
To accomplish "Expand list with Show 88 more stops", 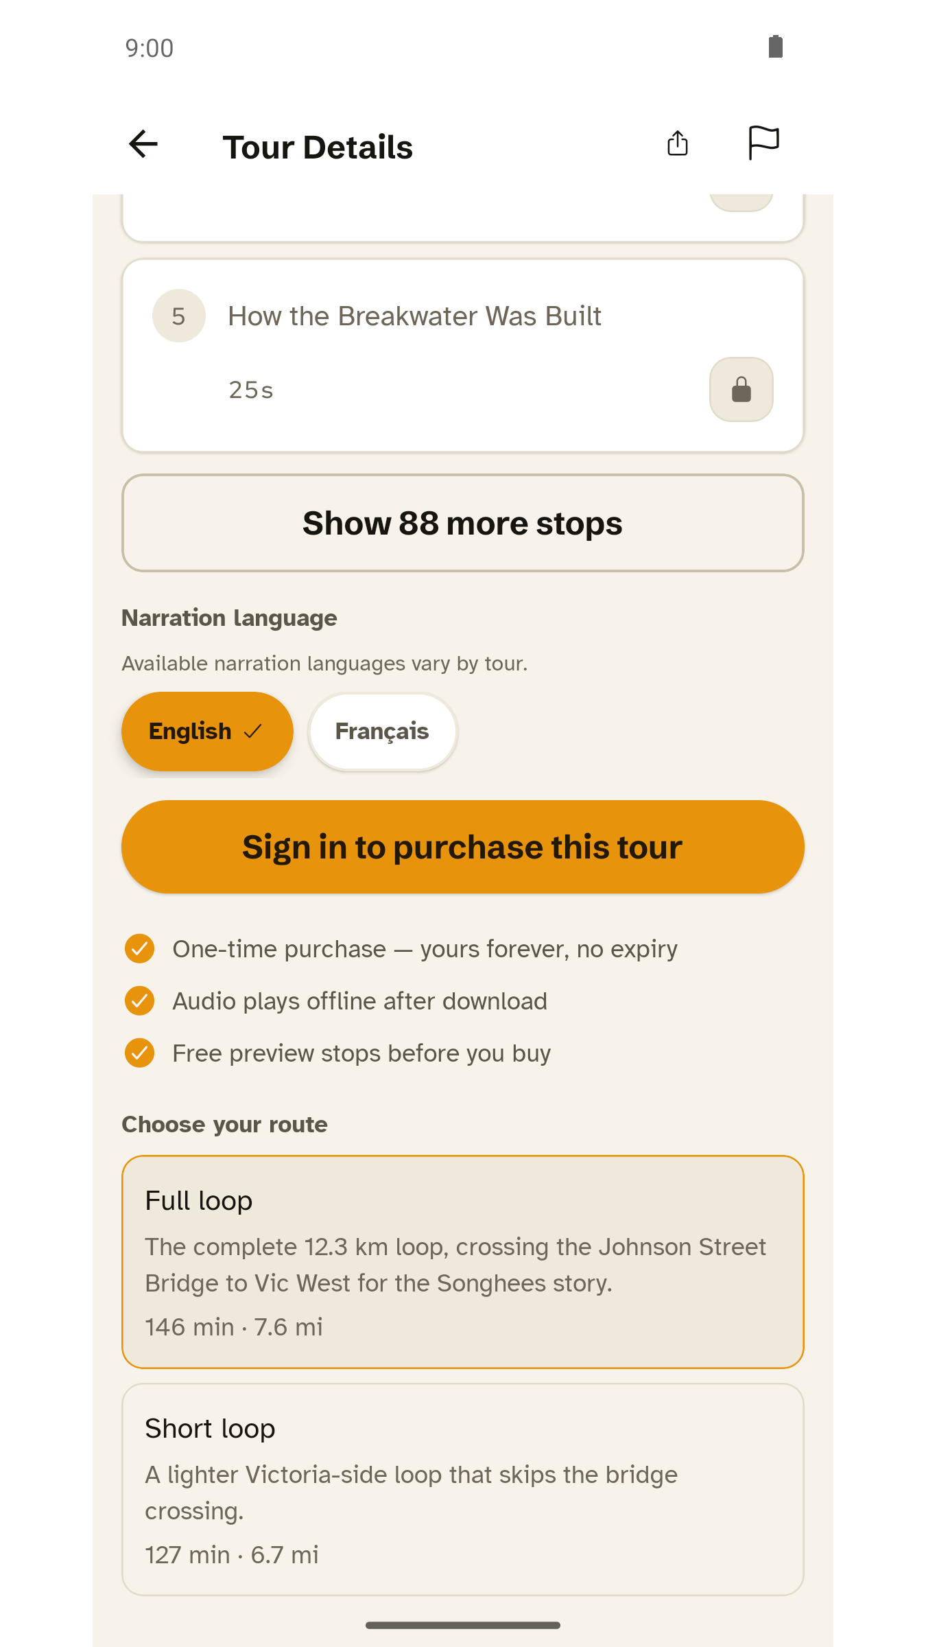I will (x=463, y=523).
